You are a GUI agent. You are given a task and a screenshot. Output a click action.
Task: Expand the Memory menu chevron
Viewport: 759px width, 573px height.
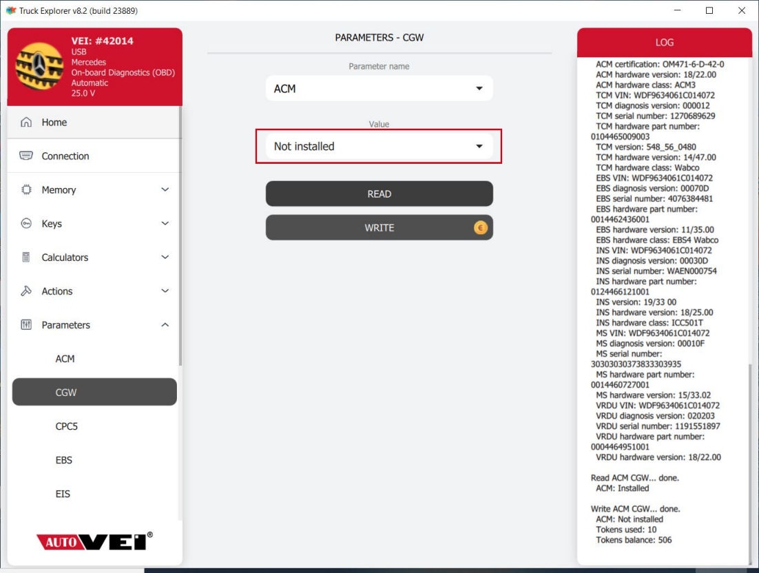[165, 190]
